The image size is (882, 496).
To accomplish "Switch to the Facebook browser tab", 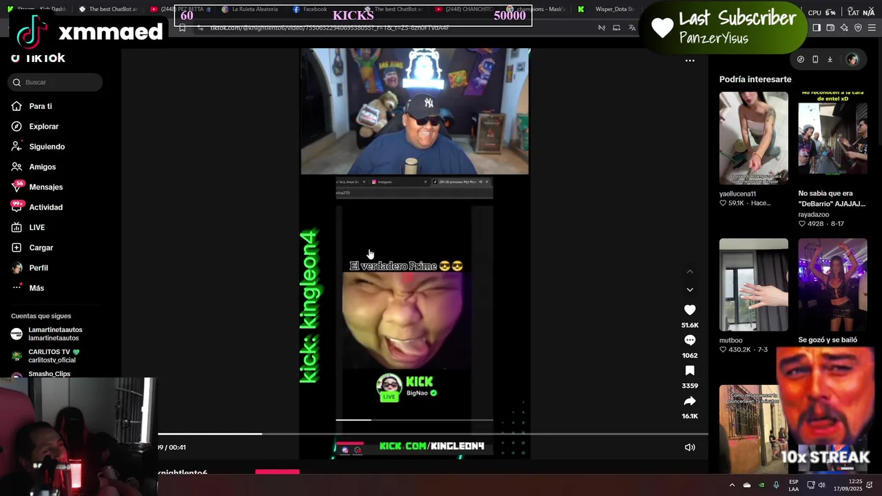I will tap(310, 9).
